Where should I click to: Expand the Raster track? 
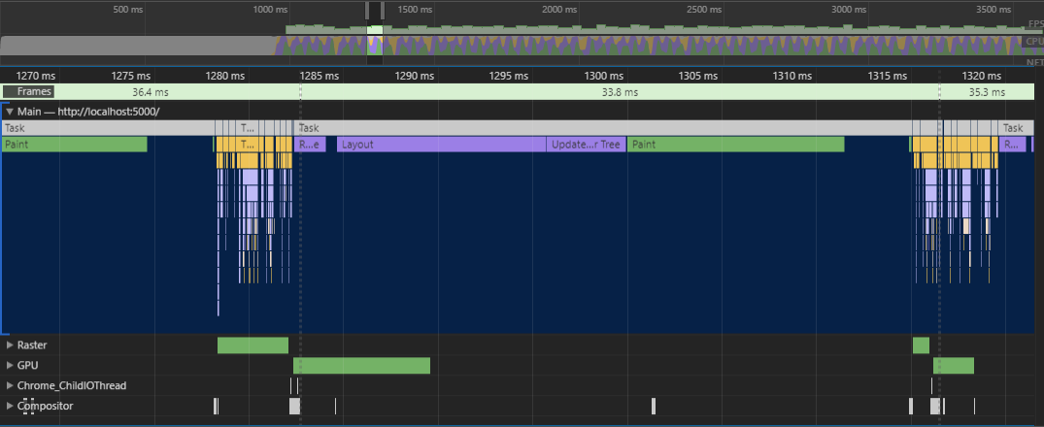10,345
